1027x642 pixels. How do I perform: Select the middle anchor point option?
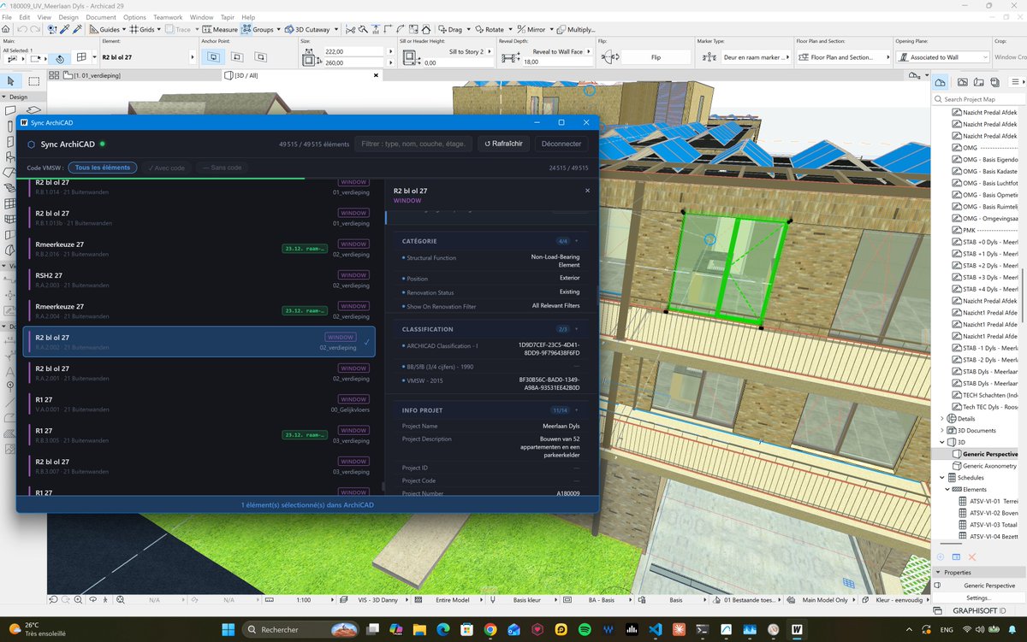point(238,57)
